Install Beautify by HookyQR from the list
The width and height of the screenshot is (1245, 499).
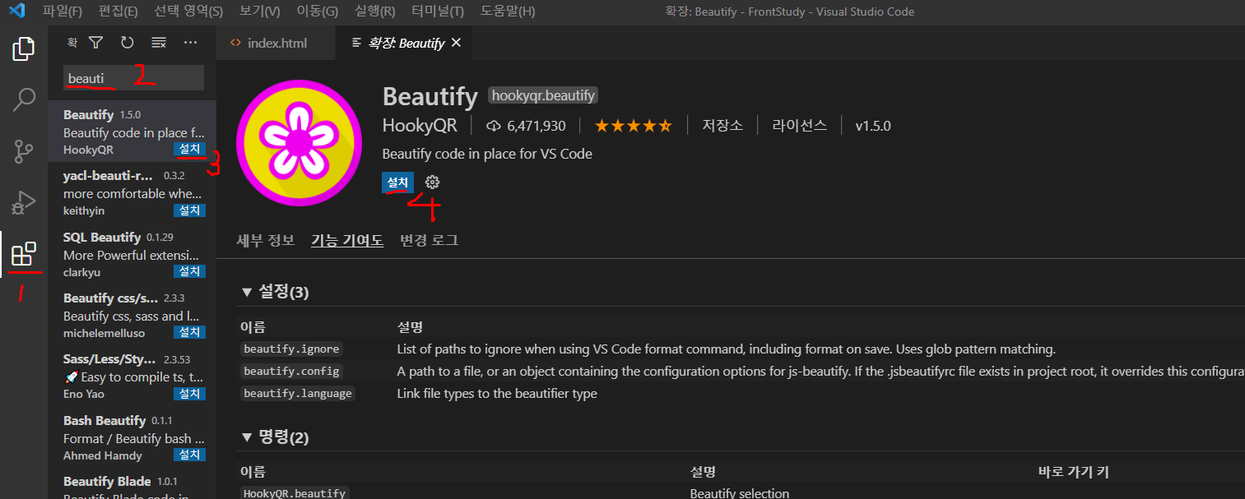189,150
